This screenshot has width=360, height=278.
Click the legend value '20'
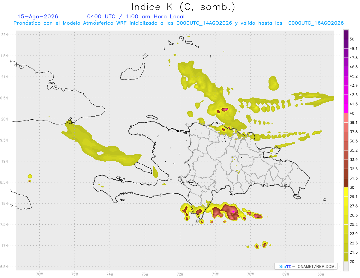click(352, 262)
